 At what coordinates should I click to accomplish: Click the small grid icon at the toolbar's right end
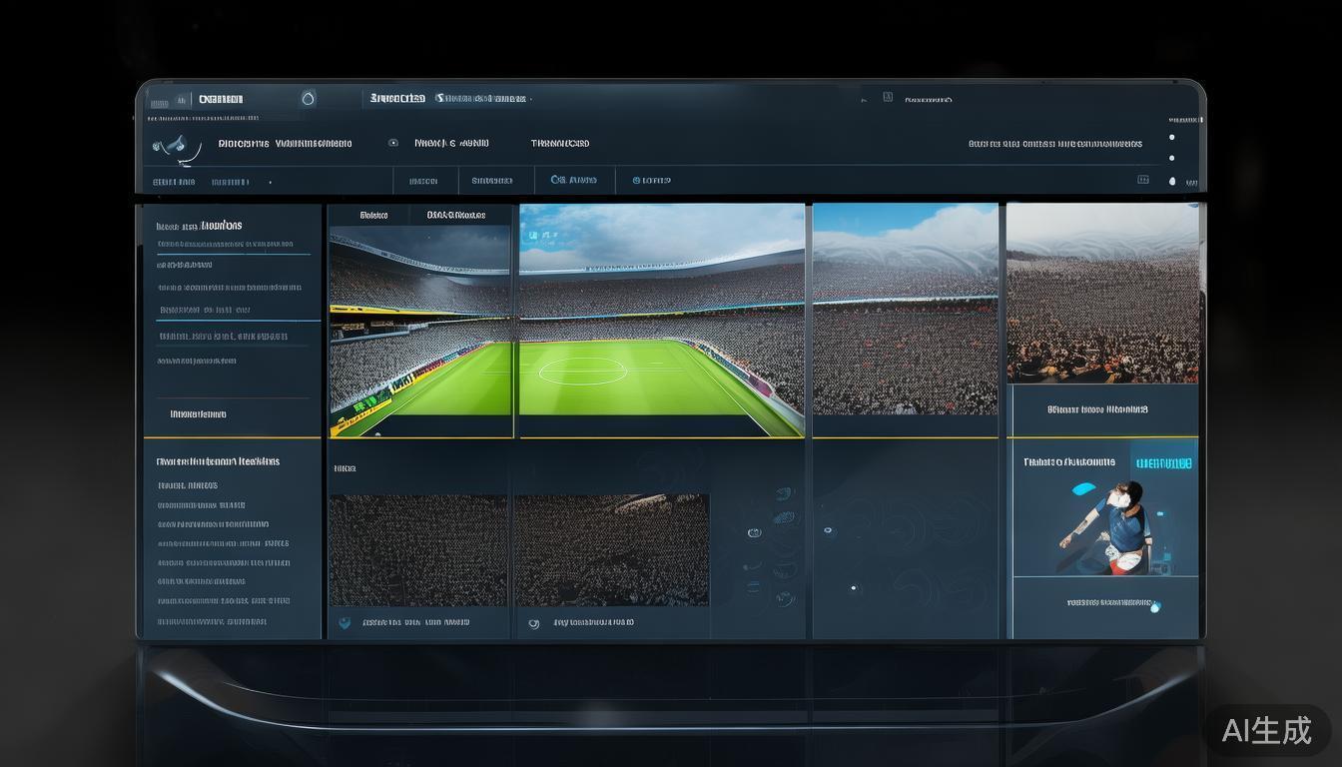[1143, 180]
